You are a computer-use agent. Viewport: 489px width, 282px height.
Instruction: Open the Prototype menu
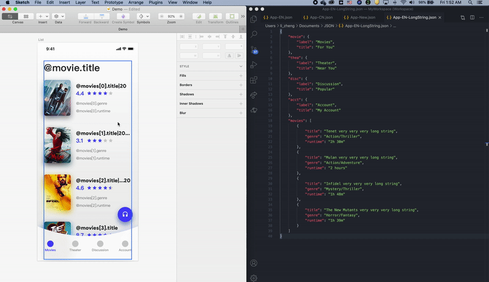(114, 2)
